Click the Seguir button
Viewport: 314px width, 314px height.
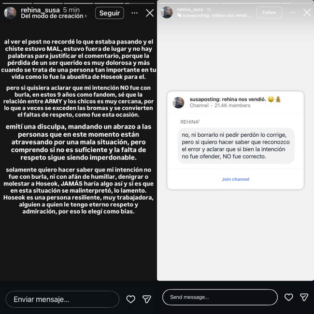pos(110,13)
